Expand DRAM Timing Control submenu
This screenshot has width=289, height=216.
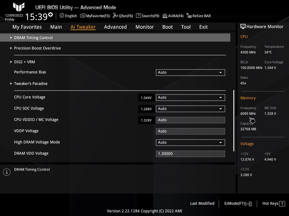click(115, 38)
